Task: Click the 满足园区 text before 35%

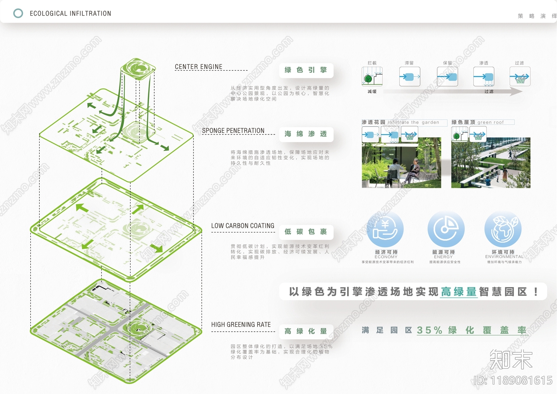Action: click(x=387, y=330)
